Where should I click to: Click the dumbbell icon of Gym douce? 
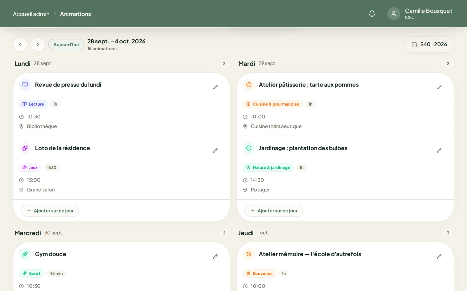[x=25, y=254]
